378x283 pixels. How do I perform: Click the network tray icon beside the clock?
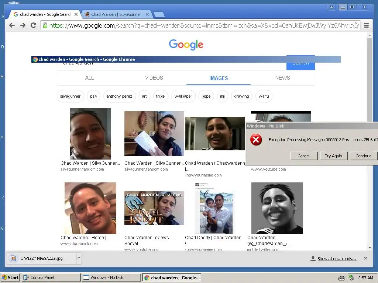click(x=352, y=278)
